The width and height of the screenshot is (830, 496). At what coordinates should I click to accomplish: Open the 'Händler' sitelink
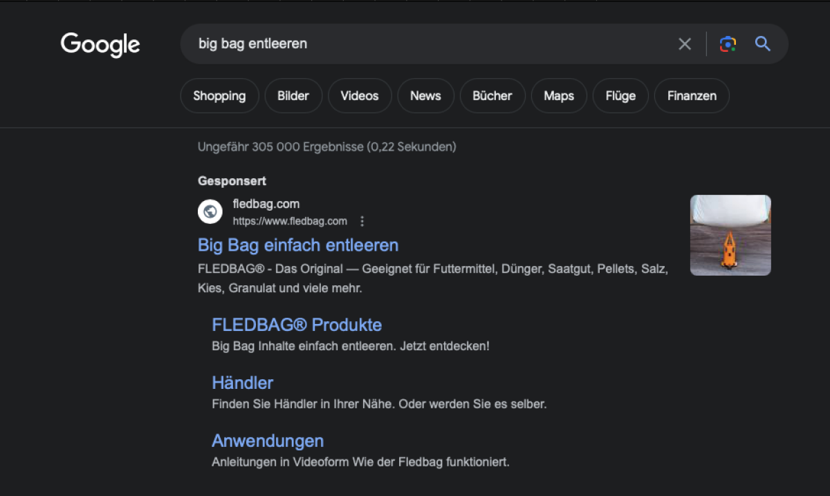(242, 383)
